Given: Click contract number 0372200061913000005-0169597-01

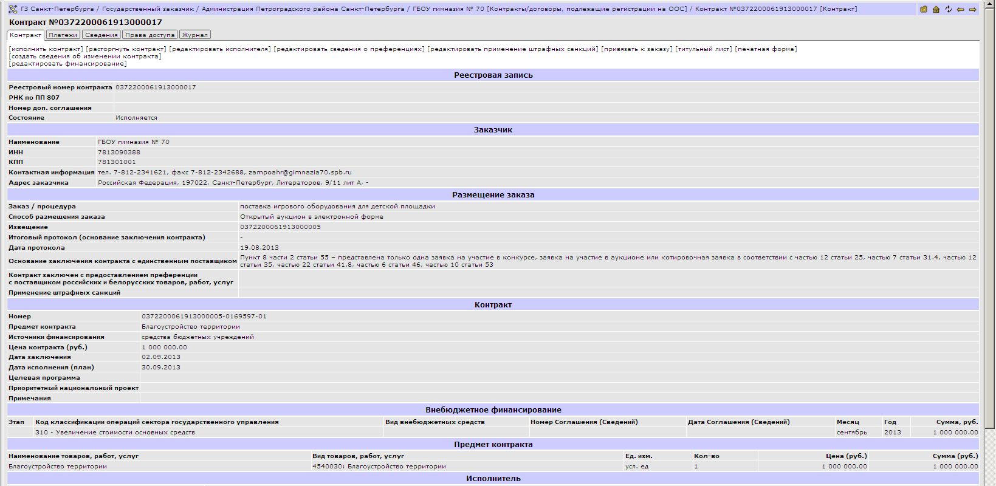Looking at the screenshot, I should 204,317.
